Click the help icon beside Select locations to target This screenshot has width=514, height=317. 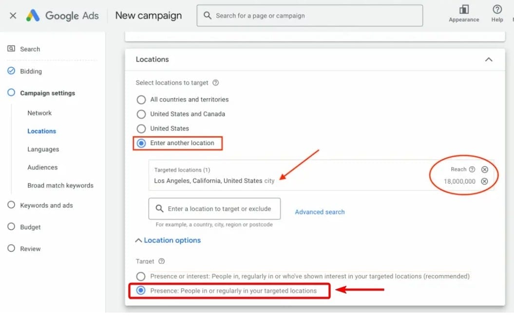tap(216, 83)
